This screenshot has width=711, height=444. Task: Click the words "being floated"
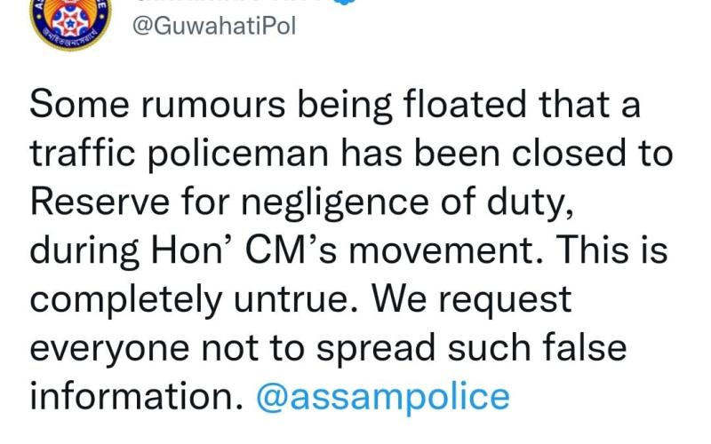[x=412, y=107]
